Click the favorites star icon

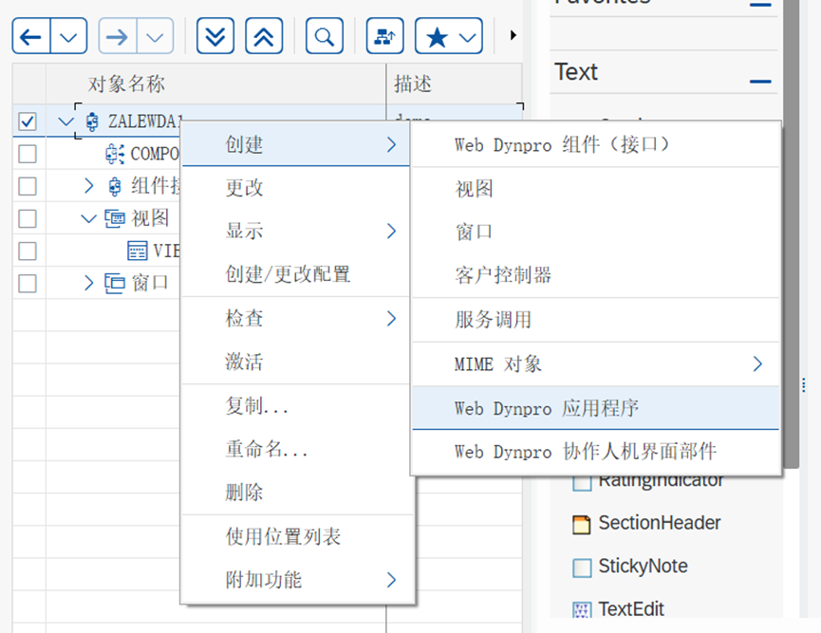pos(437,36)
